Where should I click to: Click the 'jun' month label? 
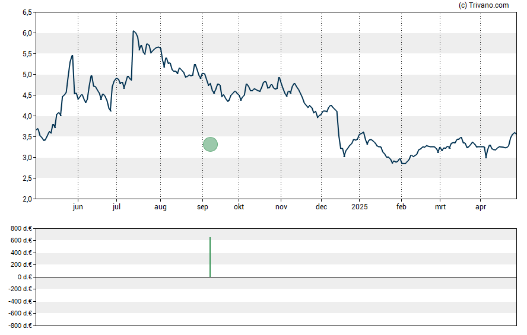coord(78,207)
